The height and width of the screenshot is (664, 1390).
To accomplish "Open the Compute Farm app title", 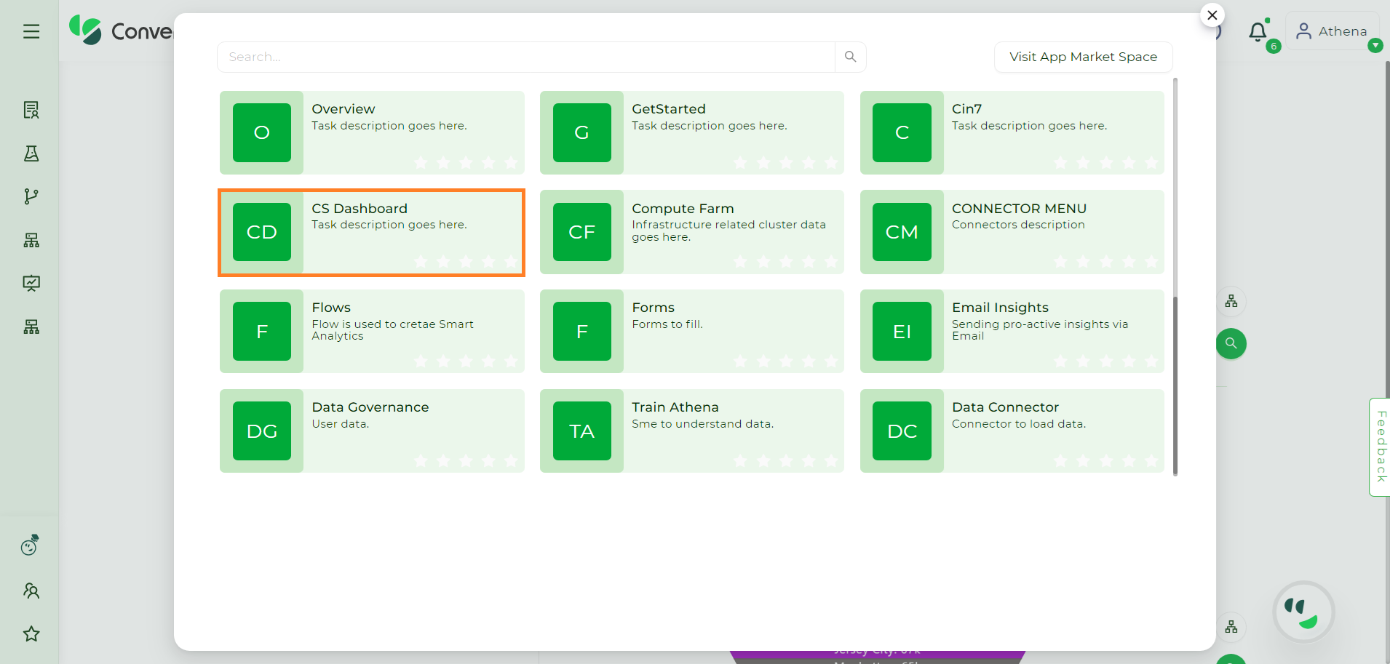I will [x=683, y=209].
